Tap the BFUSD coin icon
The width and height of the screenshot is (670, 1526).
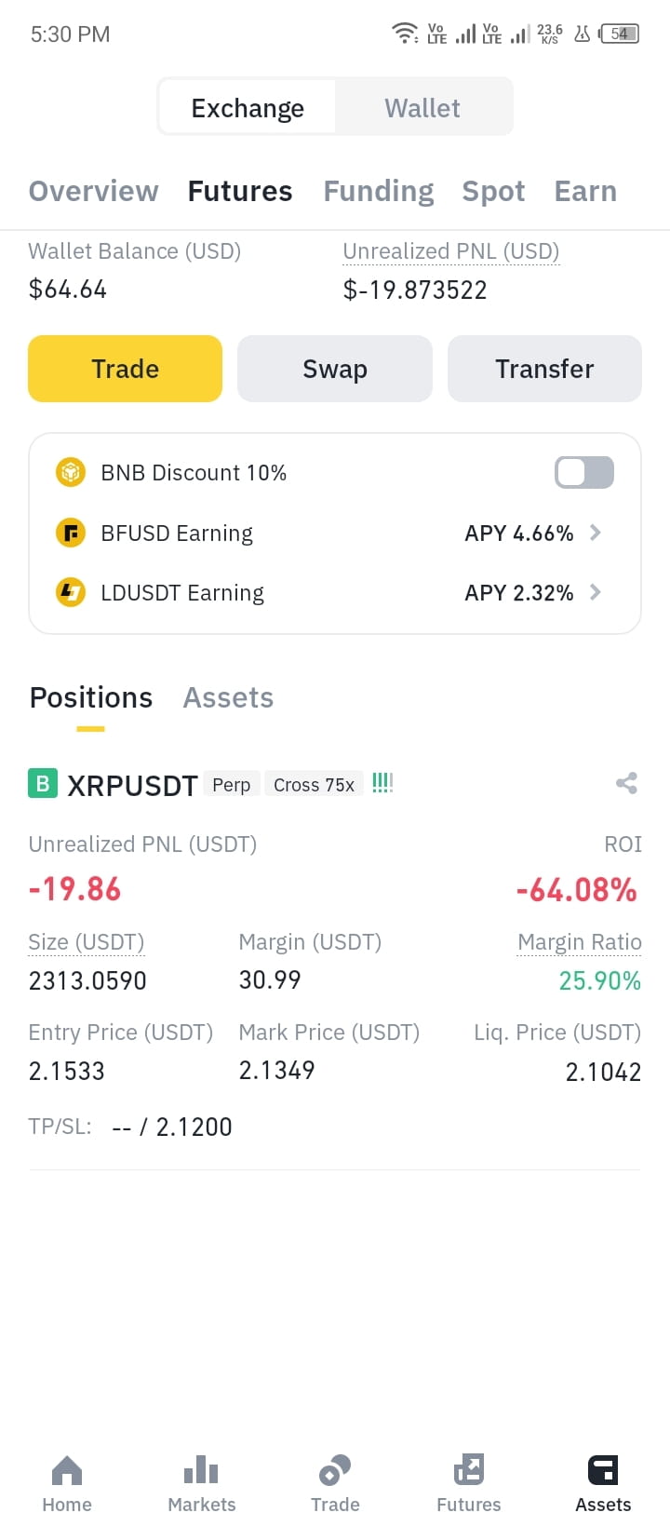[71, 533]
